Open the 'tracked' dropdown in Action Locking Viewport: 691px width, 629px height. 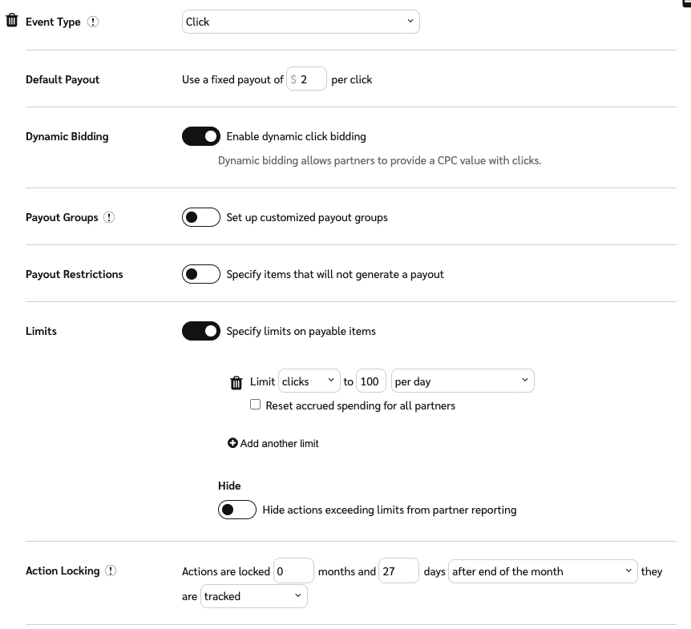(x=253, y=596)
